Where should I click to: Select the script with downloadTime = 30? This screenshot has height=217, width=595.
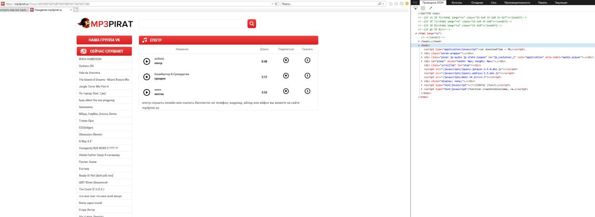click(475, 49)
